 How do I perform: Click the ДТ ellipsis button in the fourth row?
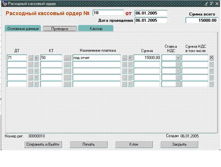click(31, 78)
